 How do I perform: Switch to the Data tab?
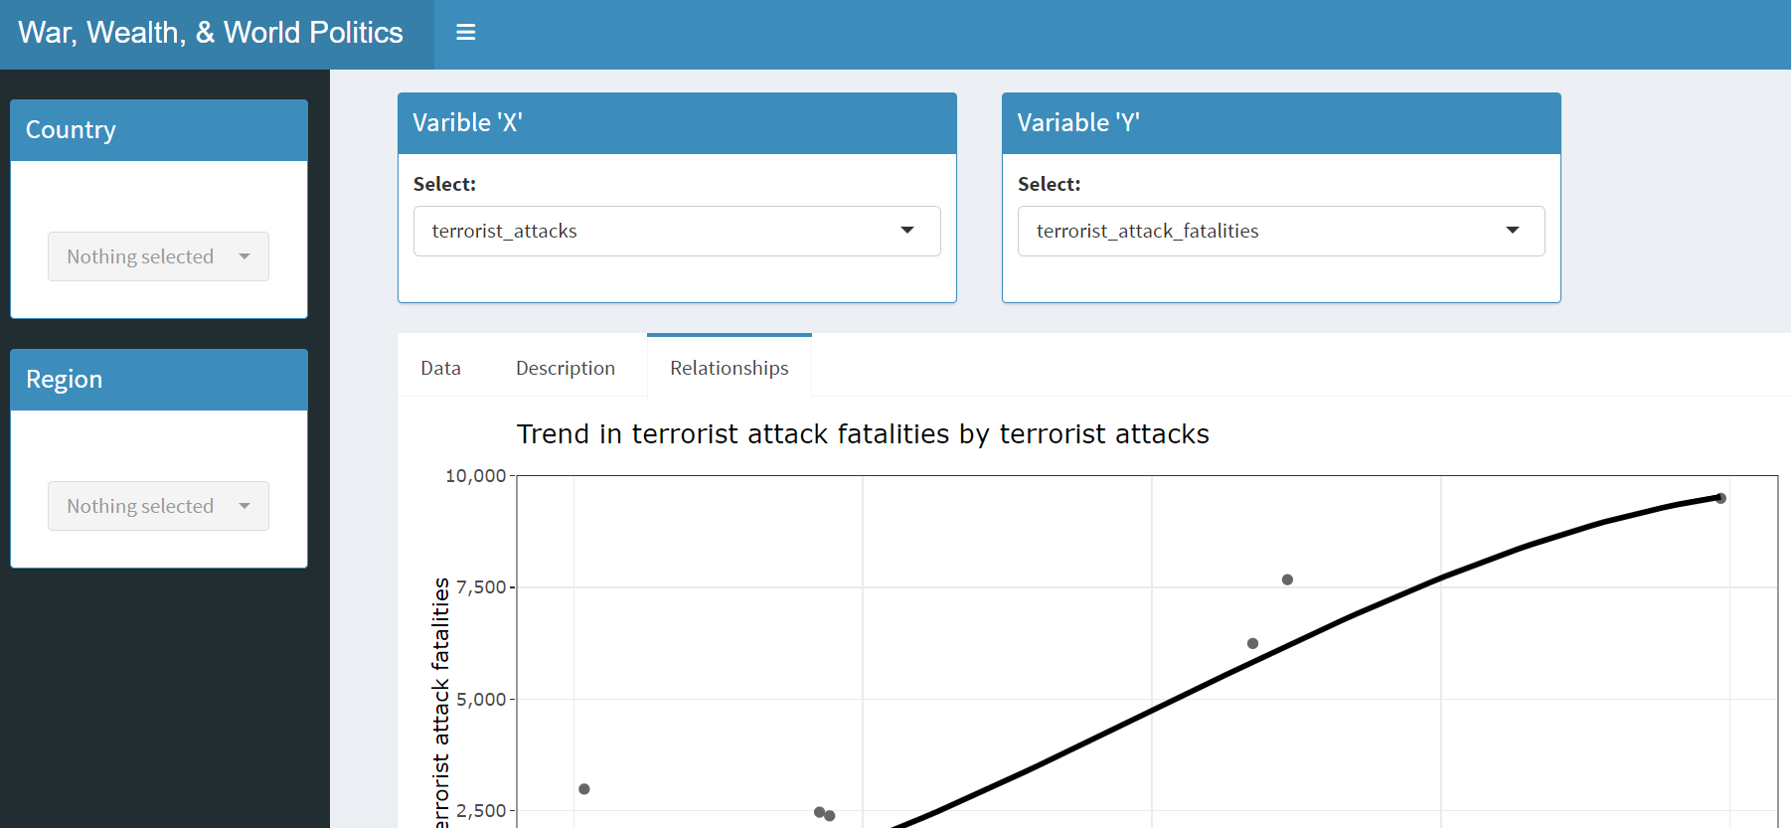click(x=440, y=368)
